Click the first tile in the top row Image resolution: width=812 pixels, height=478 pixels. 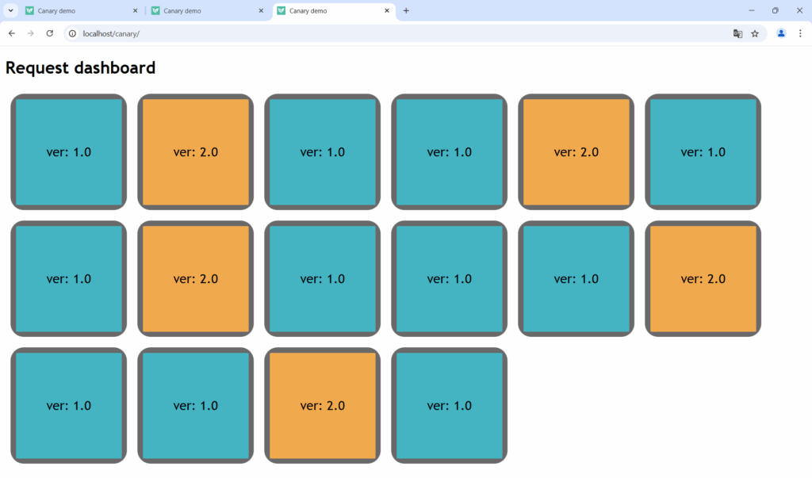tap(69, 151)
